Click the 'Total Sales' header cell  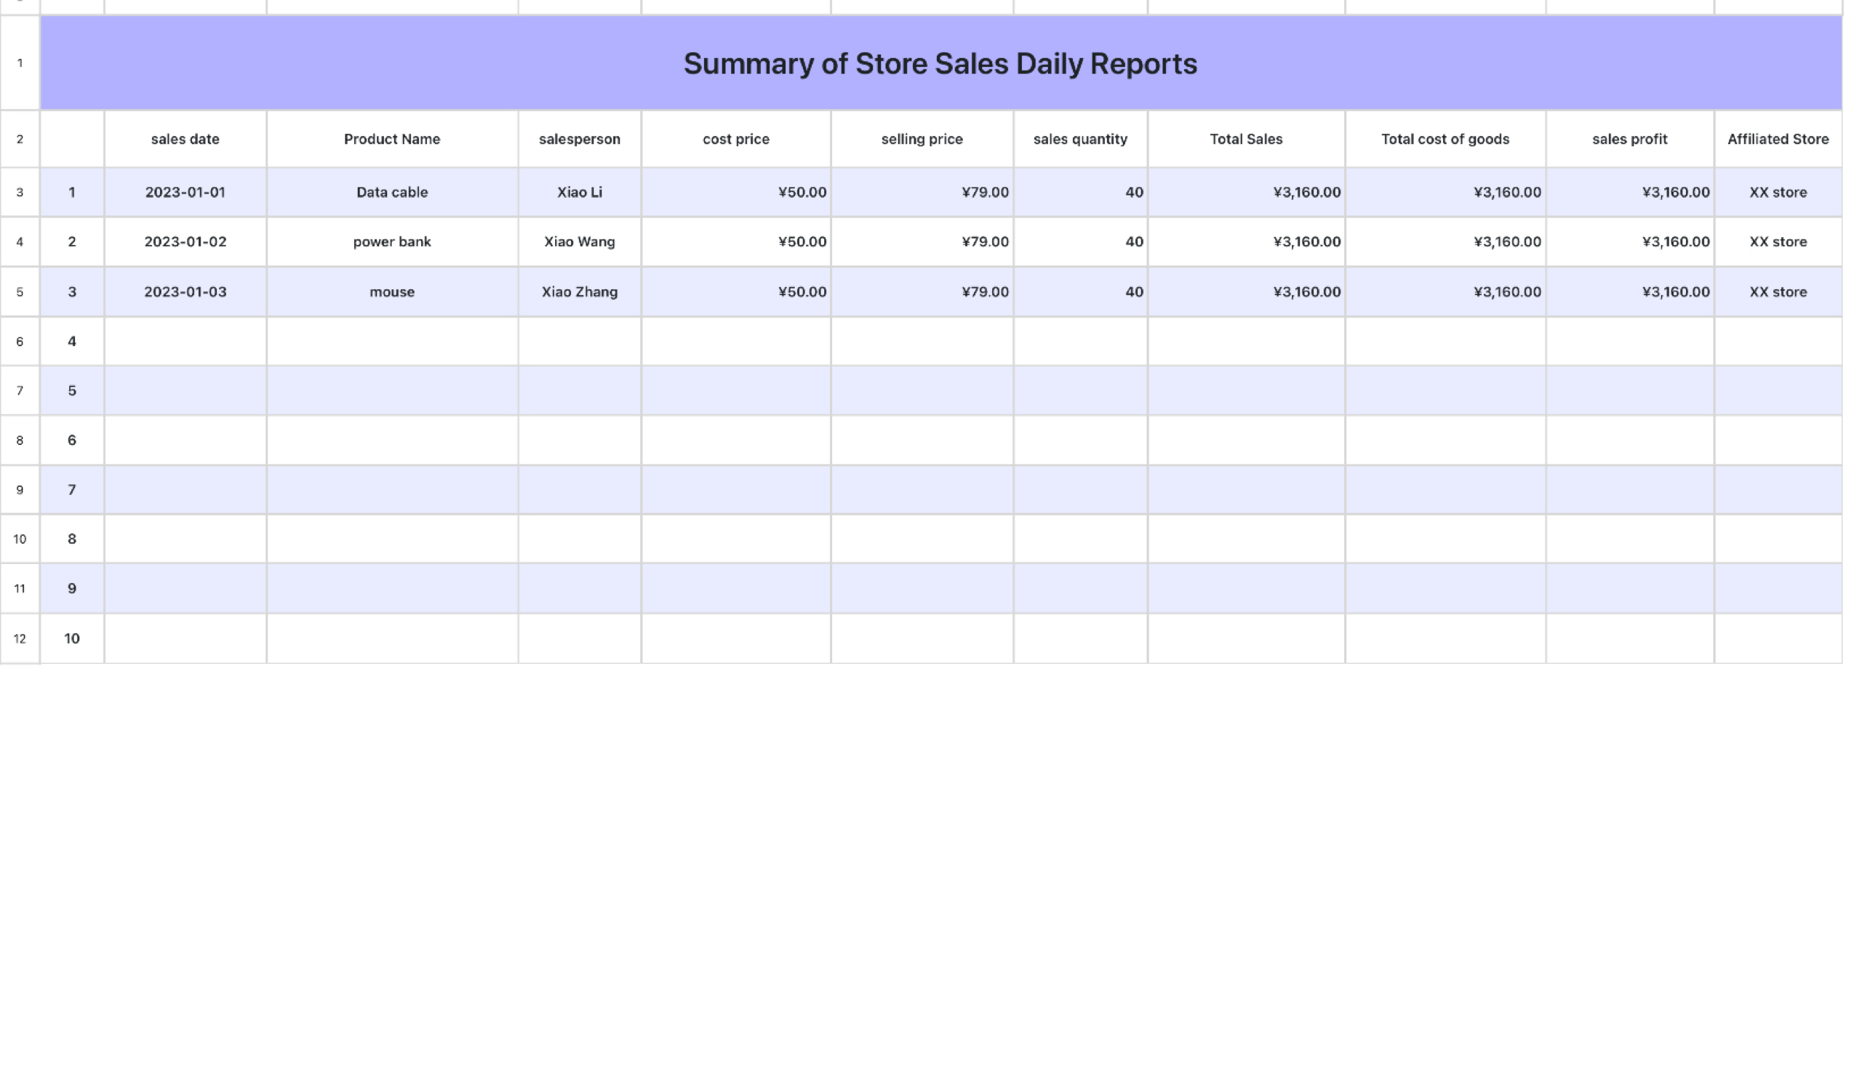1247,139
